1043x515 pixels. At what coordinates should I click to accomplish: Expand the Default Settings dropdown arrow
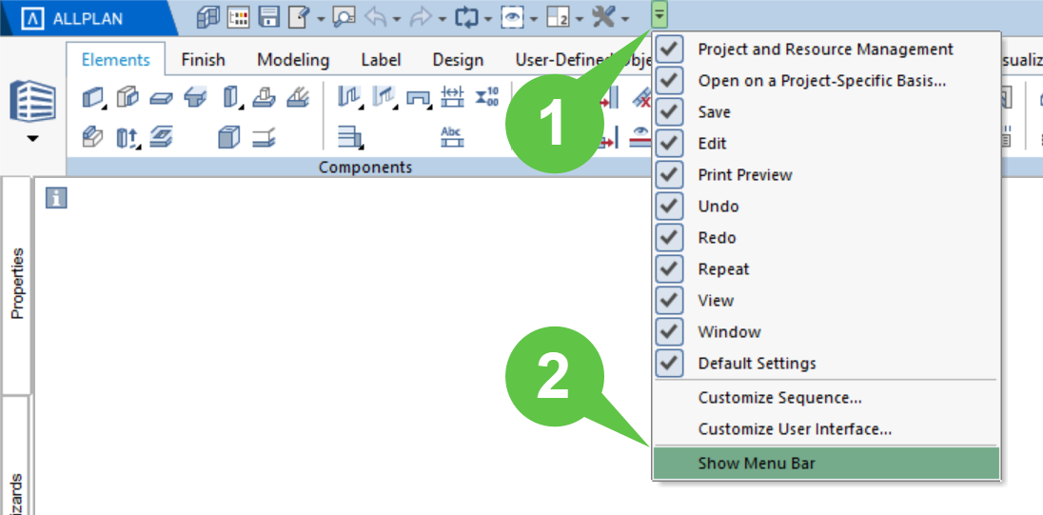click(624, 19)
